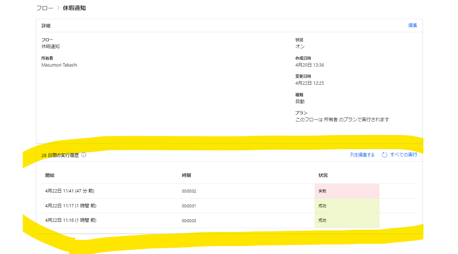The height and width of the screenshot is (254, 458).
Task: Click the 自動 type value
Action: tap(300, 102)
